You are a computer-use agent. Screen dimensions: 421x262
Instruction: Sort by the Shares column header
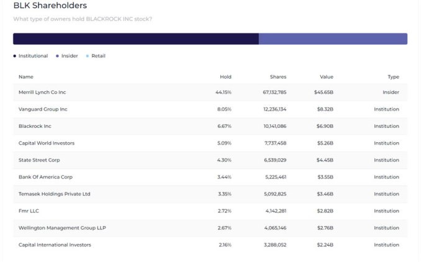(x=278, y=77)
